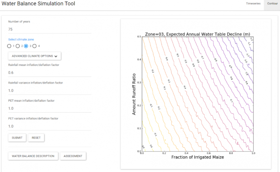Select the PET variance inflation/deflation field
The height and width of the screenshot is (172, 280).
point(50,126)
